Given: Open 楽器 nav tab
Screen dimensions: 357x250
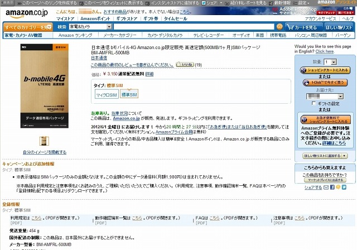Looking at the screenshot, I should tap(260, 35).
